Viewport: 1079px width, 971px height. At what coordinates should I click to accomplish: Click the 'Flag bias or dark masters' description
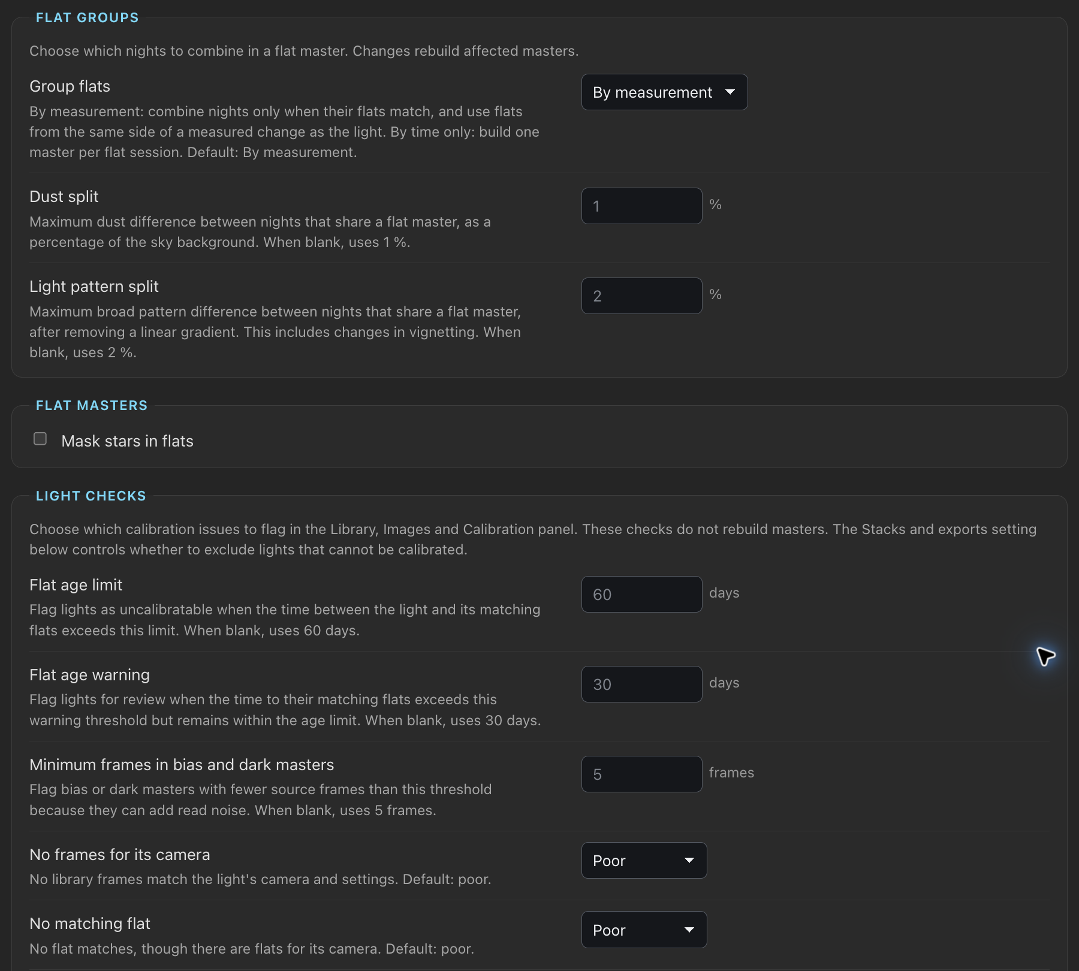click(261, 800)
